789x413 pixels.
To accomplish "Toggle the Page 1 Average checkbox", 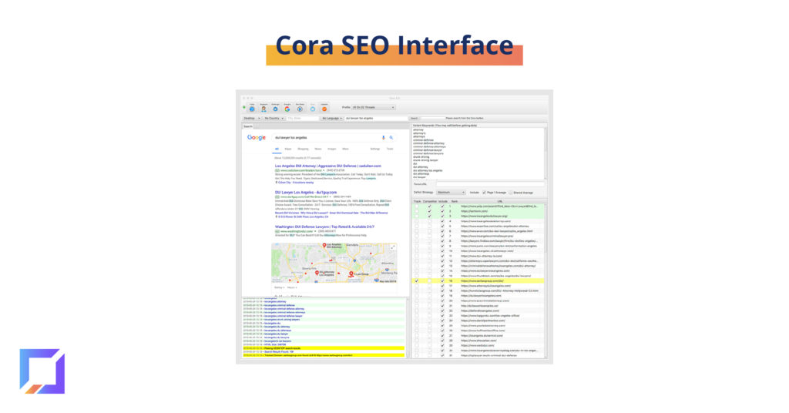I will (484, 193).
